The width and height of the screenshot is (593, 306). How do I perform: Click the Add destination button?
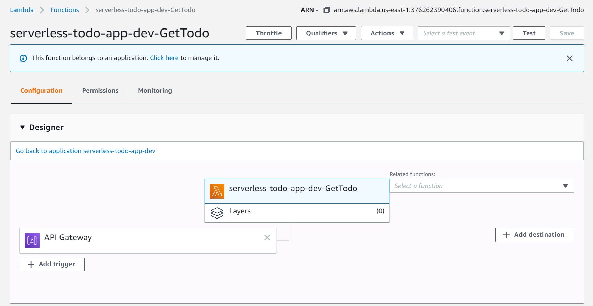click(535, 235)
